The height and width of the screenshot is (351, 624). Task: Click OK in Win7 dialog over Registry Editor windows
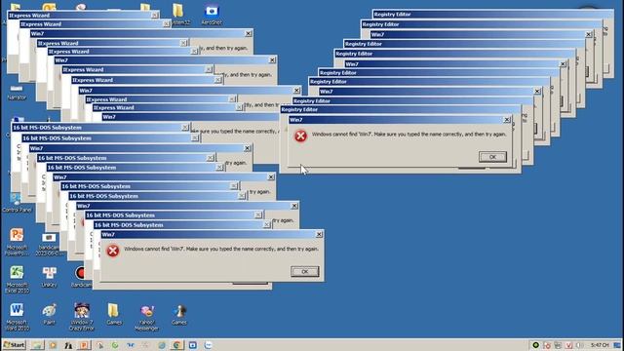pyautogui.click(x=492, y=157)
